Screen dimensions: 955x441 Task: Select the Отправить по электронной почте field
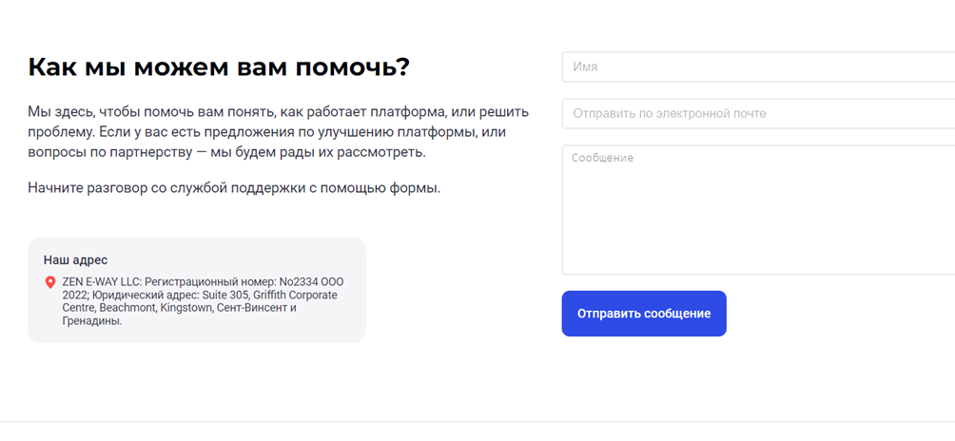(758, 113)
